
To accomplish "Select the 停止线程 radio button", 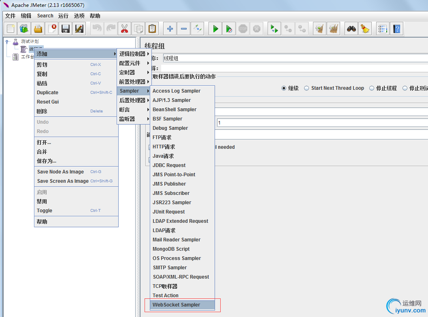I will 371,88.
